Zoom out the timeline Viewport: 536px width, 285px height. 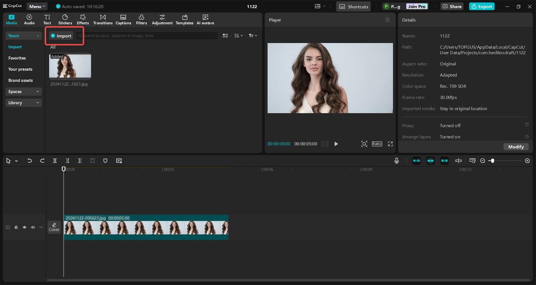pyautogui.click(x=482, y=161)
